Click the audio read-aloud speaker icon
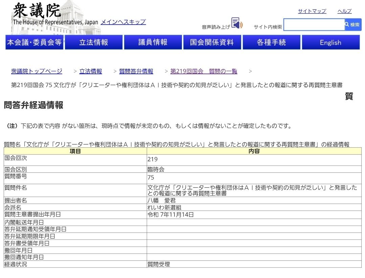 (x=237, y=23)
